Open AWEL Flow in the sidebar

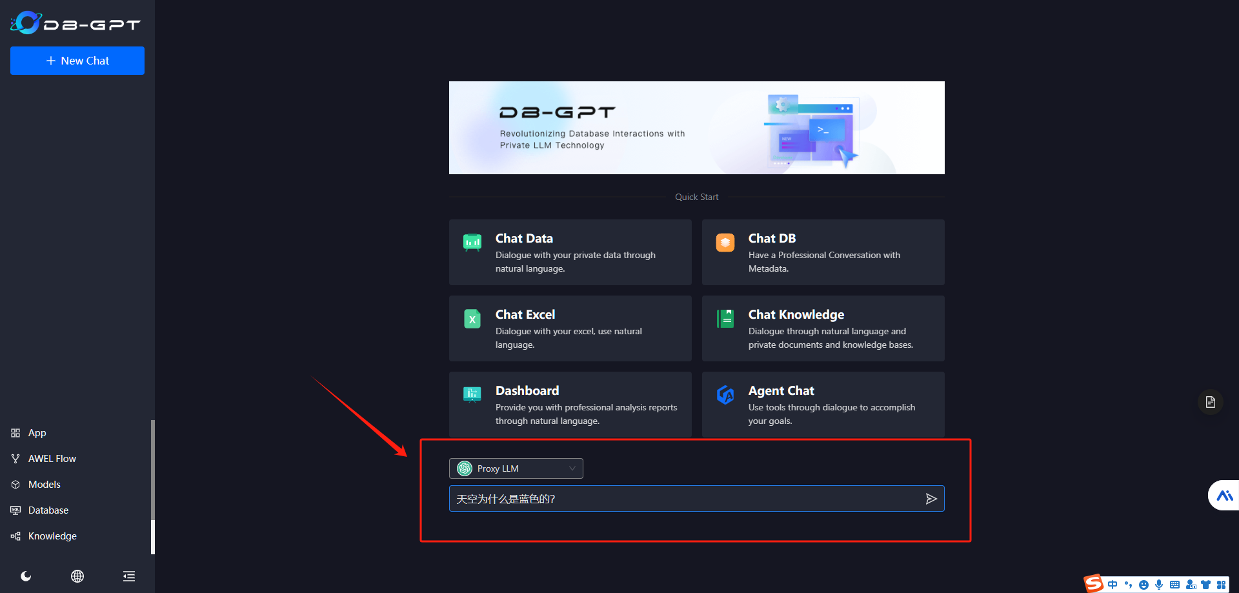[52, 459]
